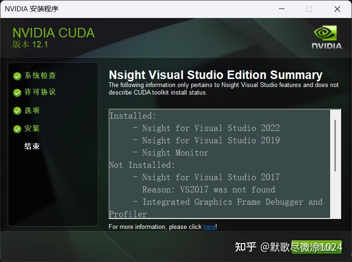Click the green checkmark beside 系统检查
The width and height of the screenshot is (352, 262).
click(x=17, y=76)
